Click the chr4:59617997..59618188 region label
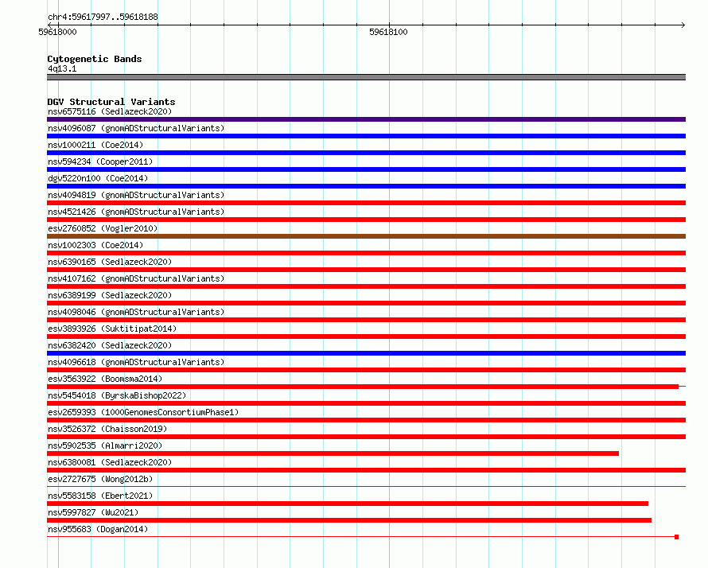This screenshot has height=568, width=708. 103,18
